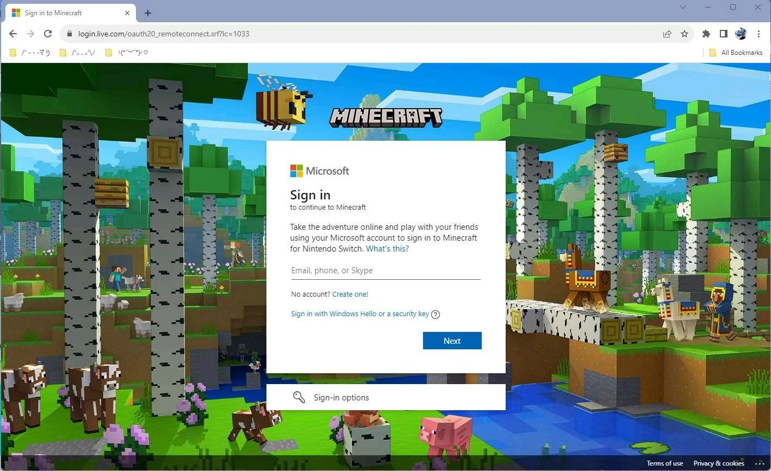
Task: Open the security key help icon
Action: [436, 314]
